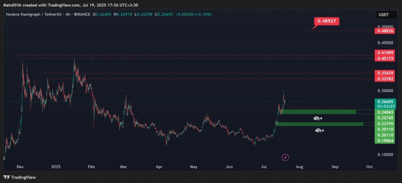The width and height of the screenshot is (402, 183).
Task: Click the Hedera Hashgraph / TetherUS symbol title
Action: coord(33,15)
